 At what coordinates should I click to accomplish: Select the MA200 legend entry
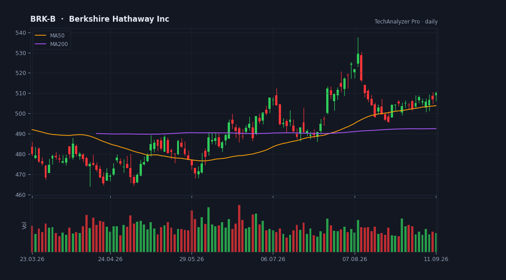[x=52, y=44]
